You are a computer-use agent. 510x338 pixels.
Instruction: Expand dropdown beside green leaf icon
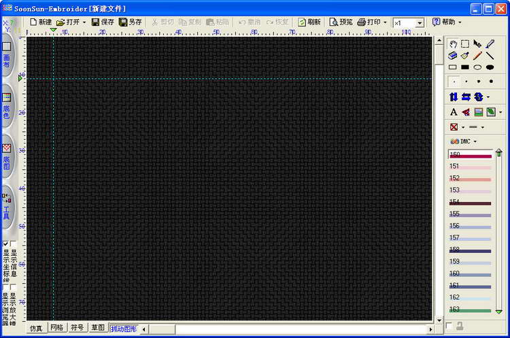click(500, 112)
